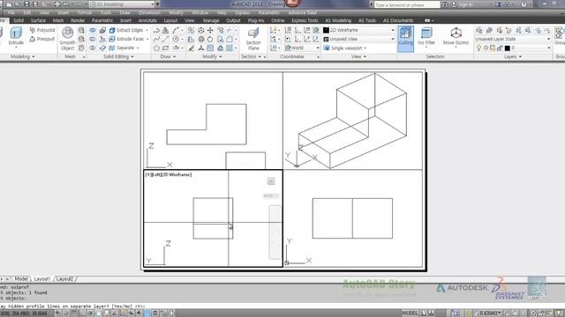Screen dimensions: 565x317
Task: Open the Advance Steel menu
Action: [302, 12]
